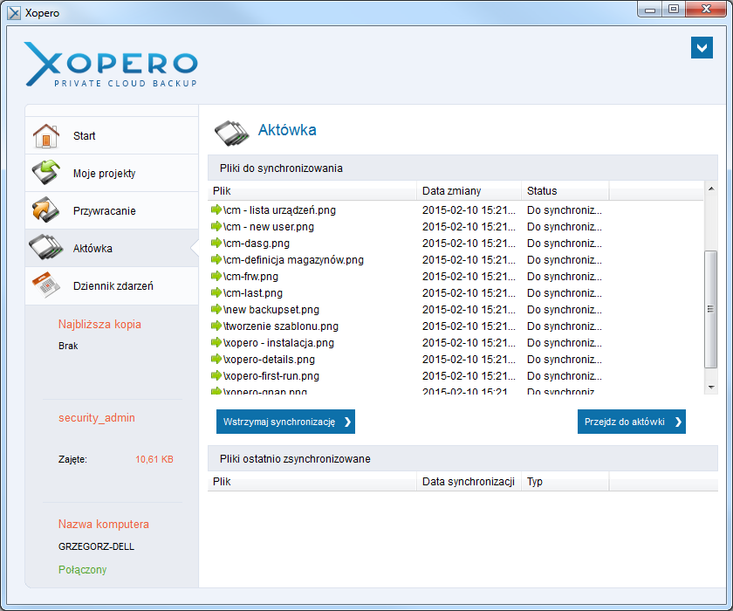Click the green arrow icon of cm-last.png
The width and height of the screenshot is (733, 611).
point(216,292)
